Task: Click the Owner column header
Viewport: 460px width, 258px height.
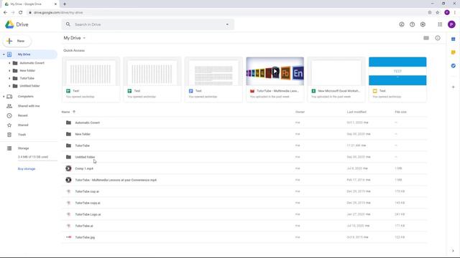Action: click(300, 112)
